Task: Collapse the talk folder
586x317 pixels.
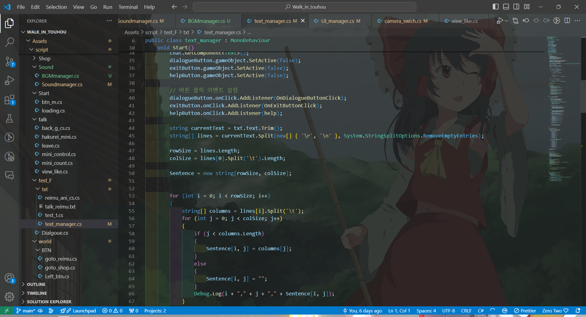Action: tap(69, 119)
